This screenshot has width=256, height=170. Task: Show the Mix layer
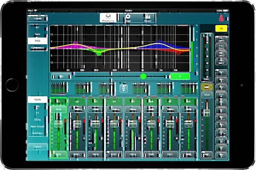(38, 106)
